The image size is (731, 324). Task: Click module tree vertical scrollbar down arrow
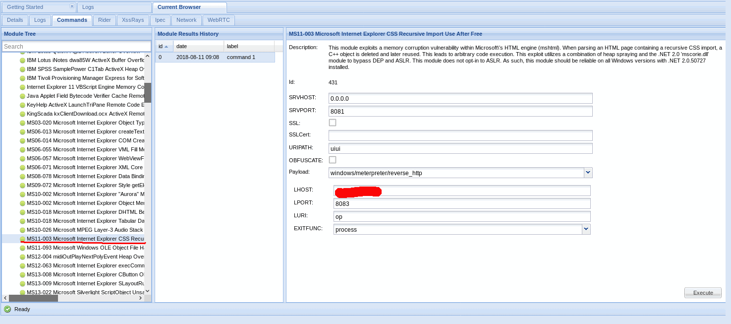point(148,291)
